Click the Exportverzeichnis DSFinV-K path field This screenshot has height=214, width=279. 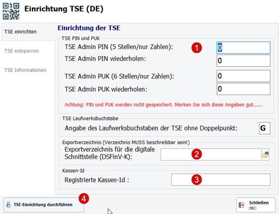tap(211, 155)
